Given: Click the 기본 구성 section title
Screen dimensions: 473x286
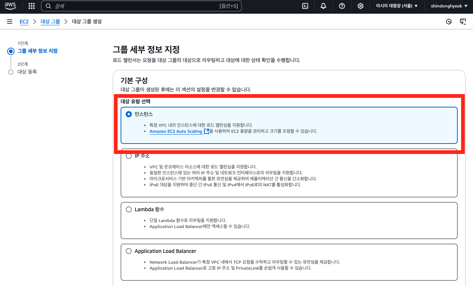Looking at the screenshot, I should coord(134,80).
